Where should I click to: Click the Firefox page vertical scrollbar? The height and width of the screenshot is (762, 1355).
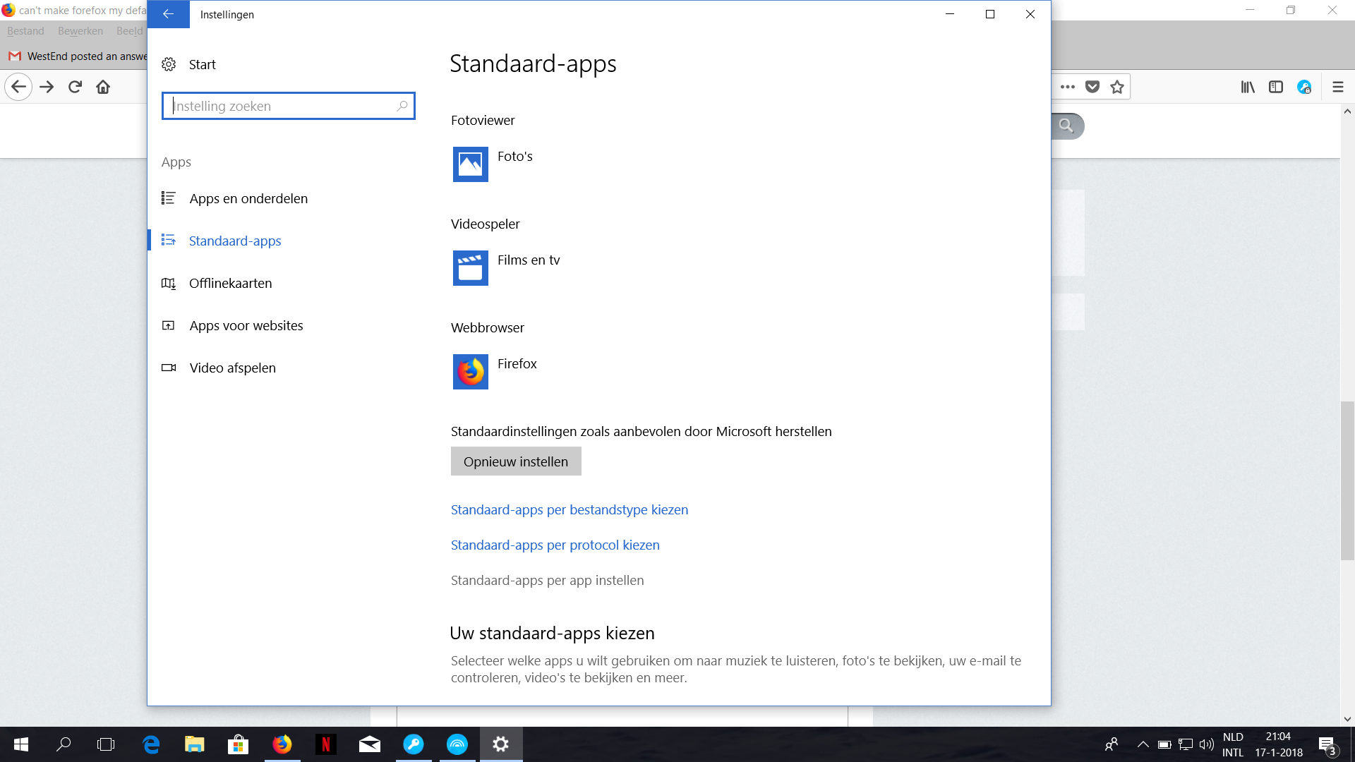1347,480
